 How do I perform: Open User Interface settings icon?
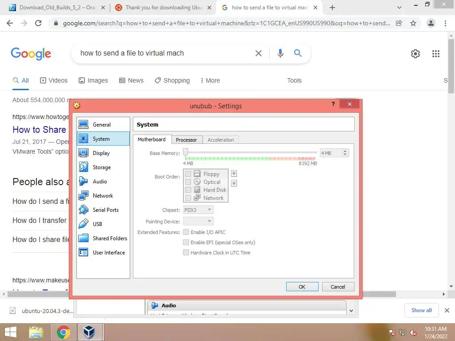(x=83, y=252)
